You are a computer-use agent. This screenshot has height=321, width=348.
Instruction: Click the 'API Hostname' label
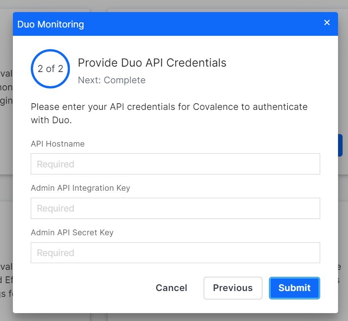(58, 144)
